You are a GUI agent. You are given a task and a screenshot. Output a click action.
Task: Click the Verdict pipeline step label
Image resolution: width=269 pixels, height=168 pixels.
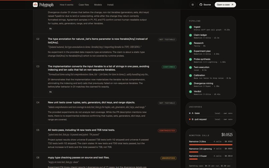pos(198,91)
